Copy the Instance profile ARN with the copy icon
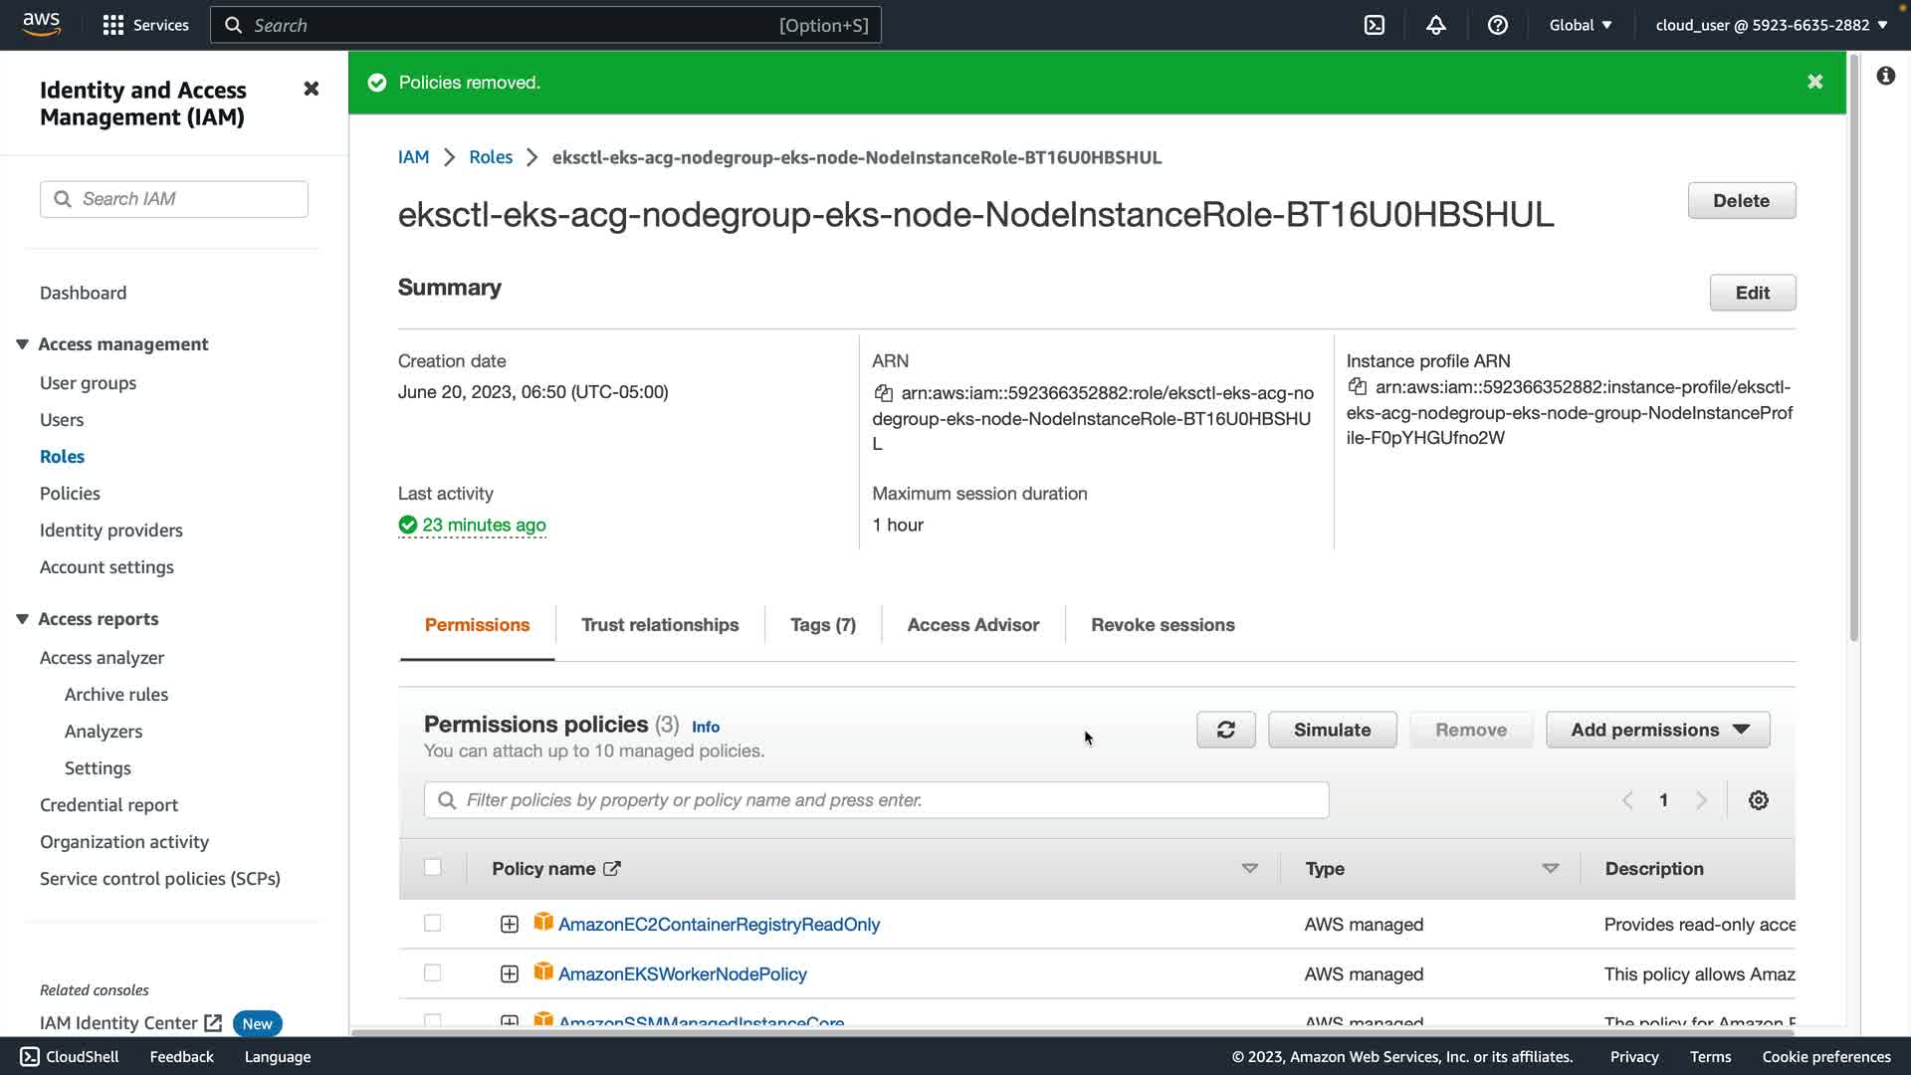Viewport: 1911px width, 1075px height. point(1357,387)
